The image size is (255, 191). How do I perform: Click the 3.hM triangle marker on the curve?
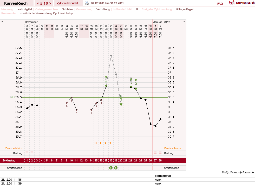point(131,87)
